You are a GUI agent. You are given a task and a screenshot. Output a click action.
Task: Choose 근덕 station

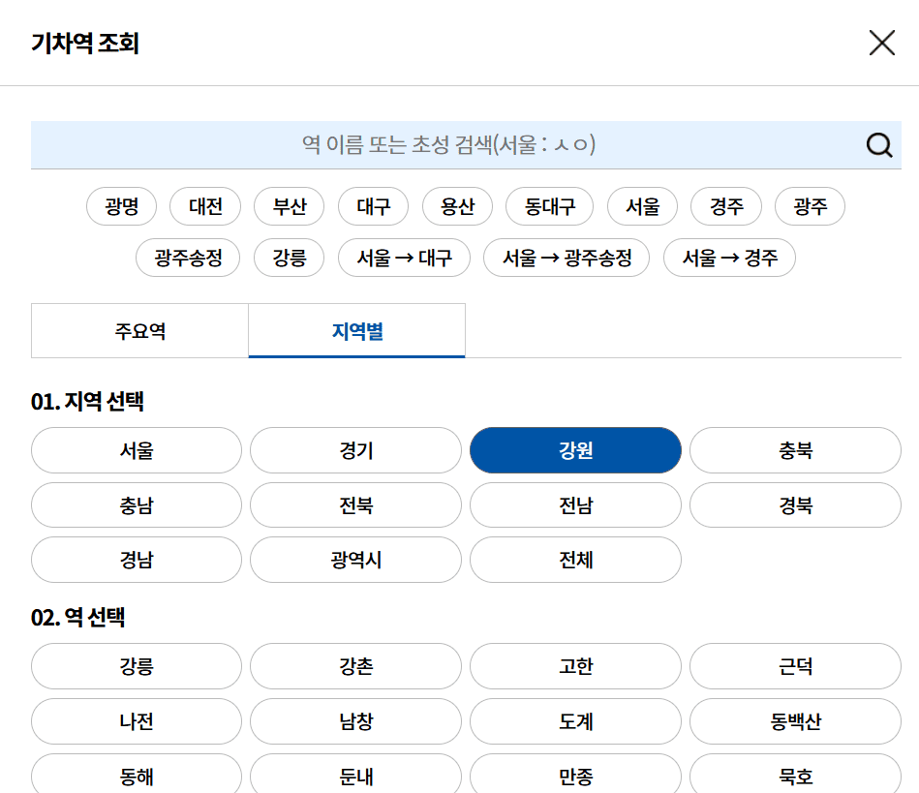coord(795,666)
